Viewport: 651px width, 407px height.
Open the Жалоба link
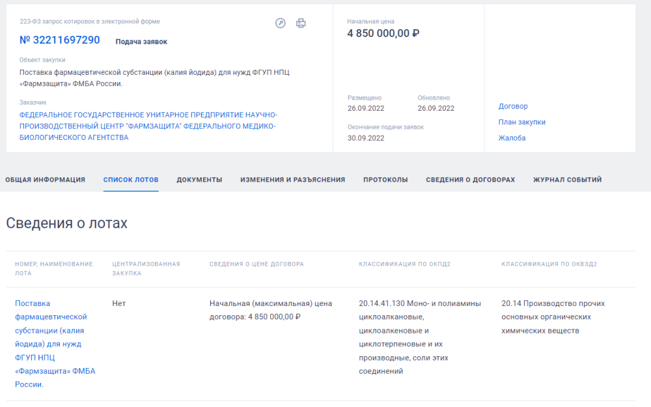512,138
